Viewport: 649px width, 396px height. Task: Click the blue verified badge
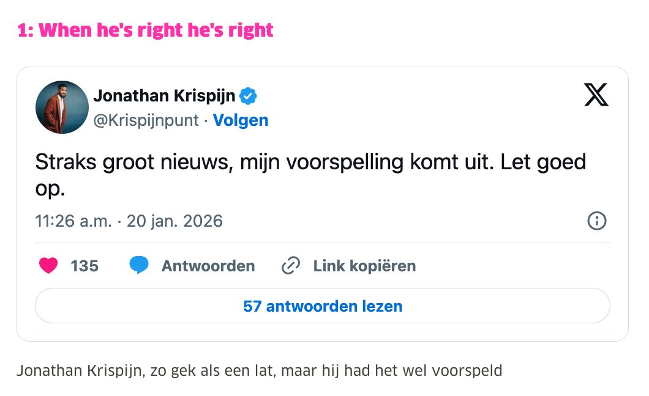coord(248,96)
